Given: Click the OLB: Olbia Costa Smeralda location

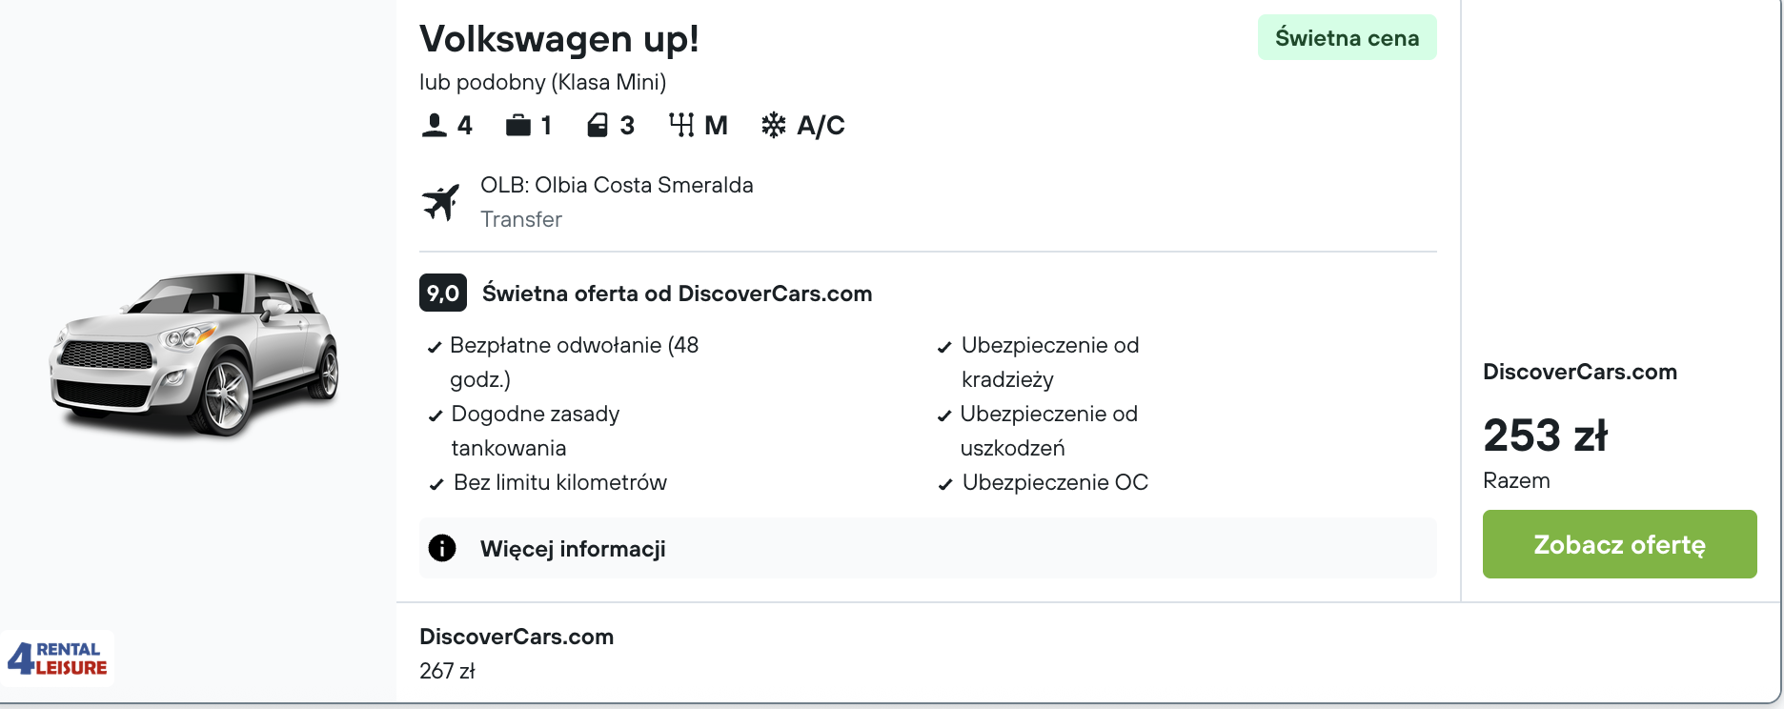Looking at the screenshot, I should click(617, 185).
